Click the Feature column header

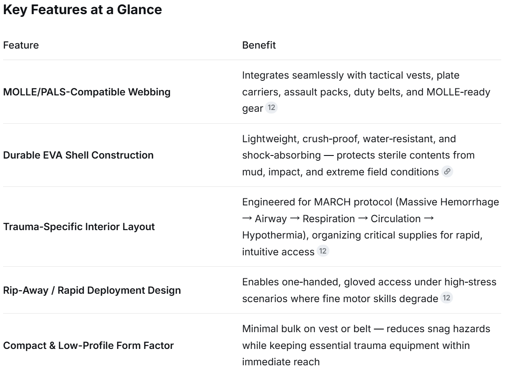[x=21, y=45]
